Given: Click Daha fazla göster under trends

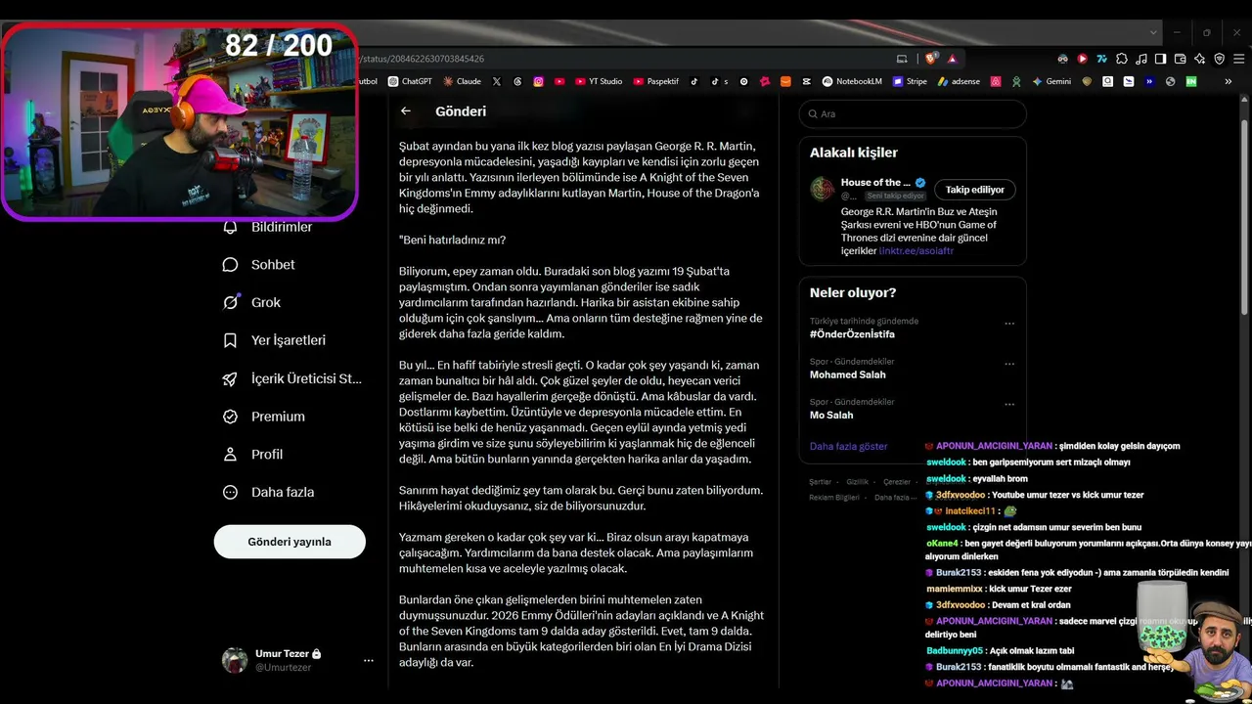Looking at the screenshot, I should point(849,447).
